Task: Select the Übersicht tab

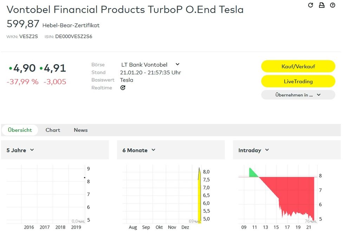Action: click(x=19, y=130)
